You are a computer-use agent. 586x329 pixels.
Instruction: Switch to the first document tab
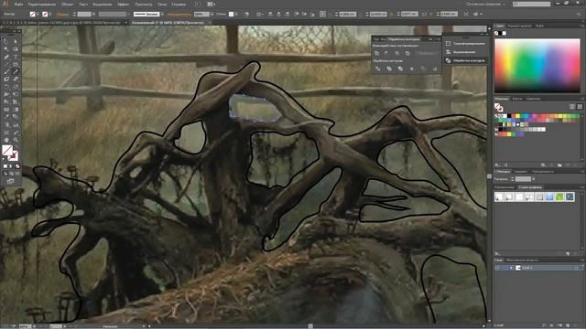(x=64, y=23)
